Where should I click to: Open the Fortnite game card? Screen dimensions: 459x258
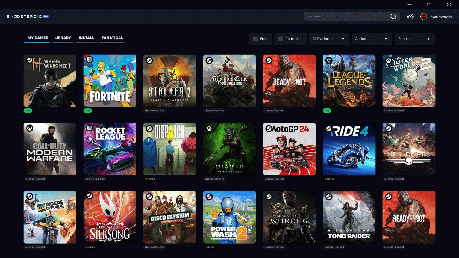(110, 81)
